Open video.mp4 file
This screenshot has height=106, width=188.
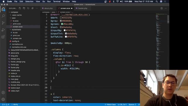(x=15, y=91)
